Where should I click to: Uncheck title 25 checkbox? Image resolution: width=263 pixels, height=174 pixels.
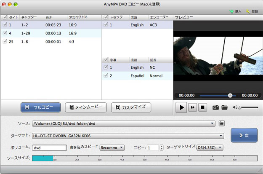coord(5,41)
